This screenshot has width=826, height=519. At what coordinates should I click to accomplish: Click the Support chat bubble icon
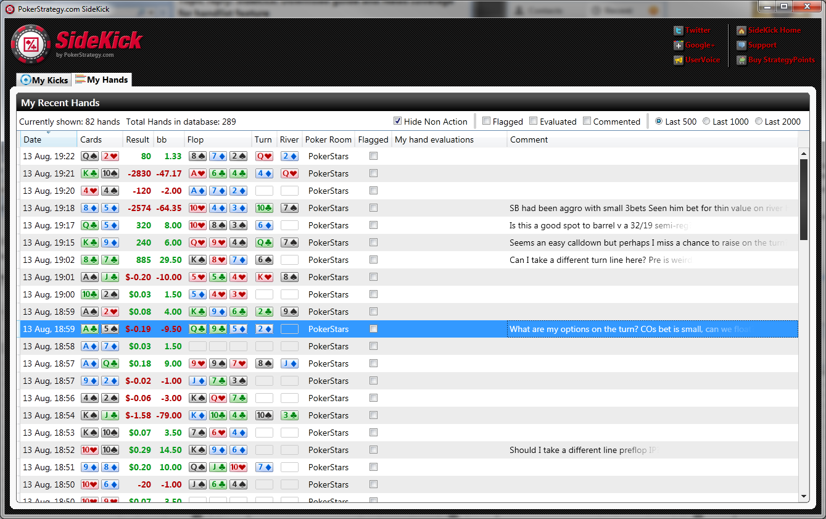click(741, 45)
